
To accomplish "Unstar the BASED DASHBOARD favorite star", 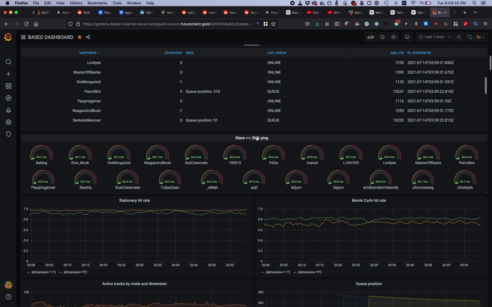I will 80,37.
